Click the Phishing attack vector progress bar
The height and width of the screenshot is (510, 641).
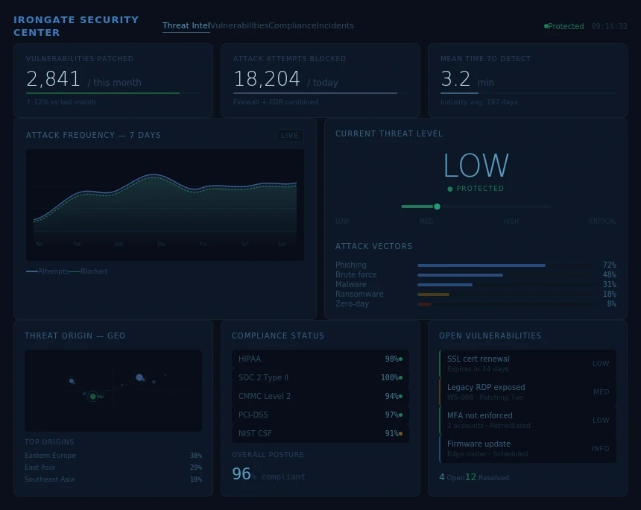(x=481, y=265)
